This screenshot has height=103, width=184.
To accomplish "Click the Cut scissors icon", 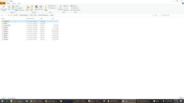I will pos(16,6).
